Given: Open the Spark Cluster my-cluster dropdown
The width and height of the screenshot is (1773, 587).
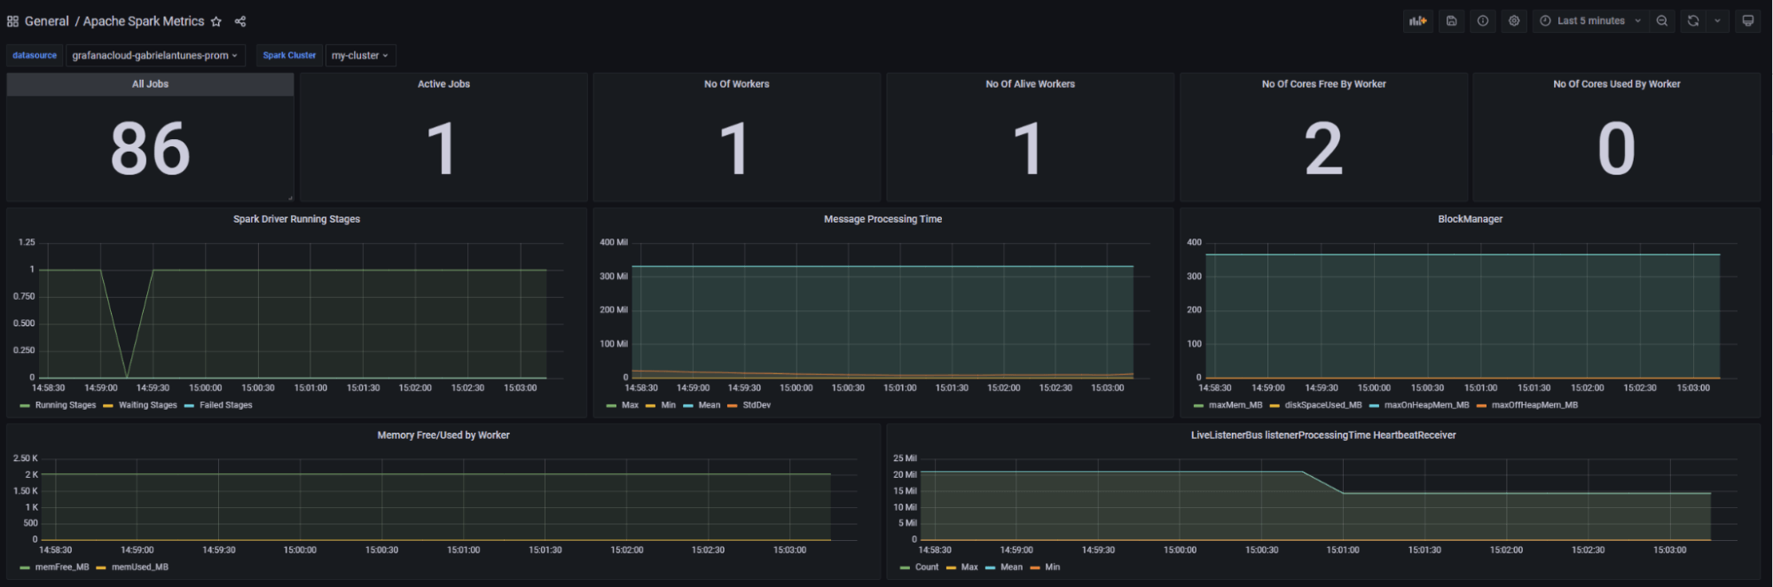Looking at the screenshot, I should tap(360, 56).
